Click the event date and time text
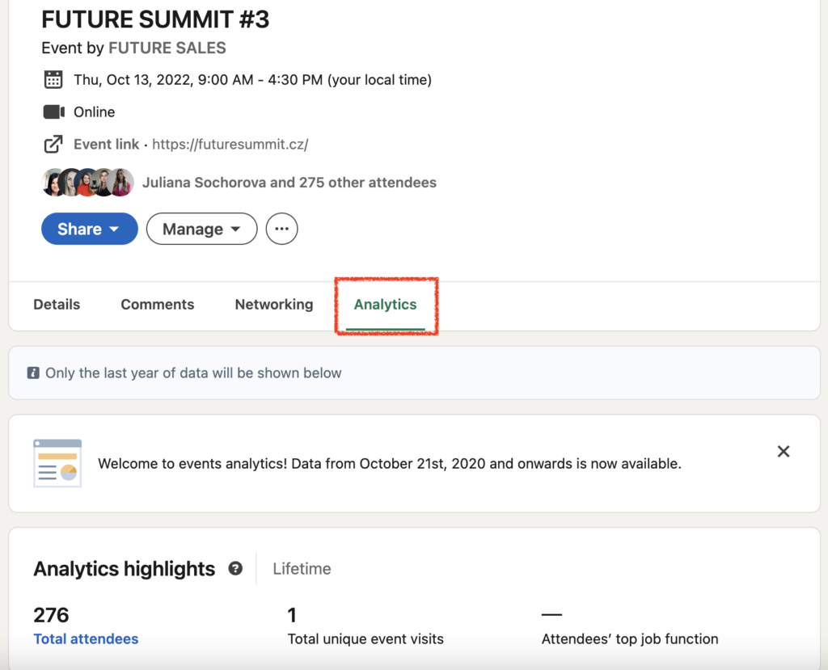This screenshot has height=670, width=828. point(252,80)
